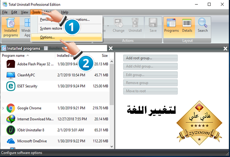
Task: Click the program list scrollbar up arrow
Action: coord(112,62)
